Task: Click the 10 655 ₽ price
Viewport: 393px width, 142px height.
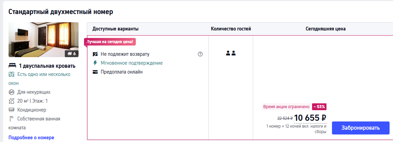Action: pyautogui.click(x=310, y=118)
